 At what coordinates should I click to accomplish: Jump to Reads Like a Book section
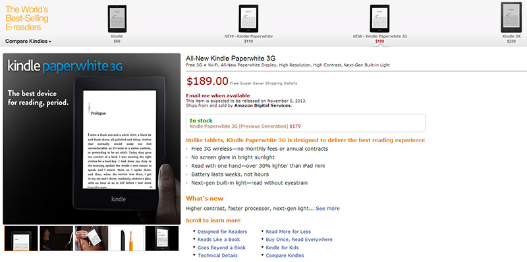219,240
